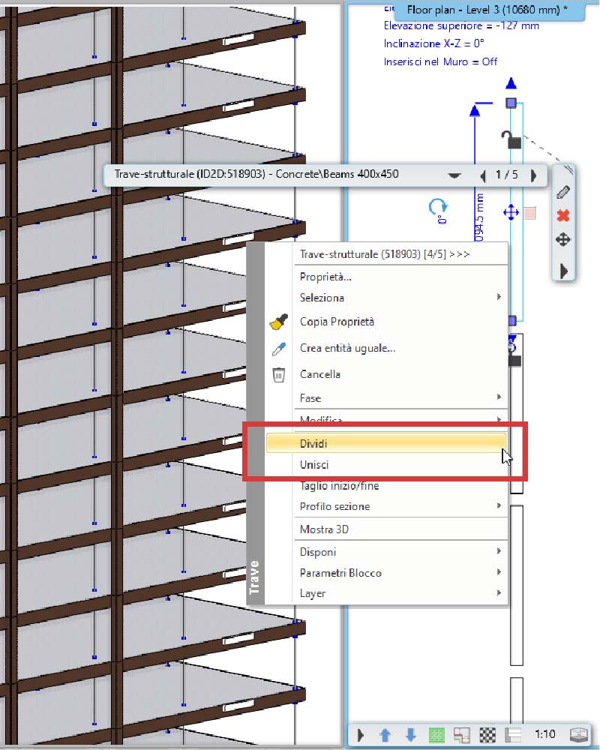The image size is (600, 750).
Task: Choose Dividi from the context menu
Action: 313,443
